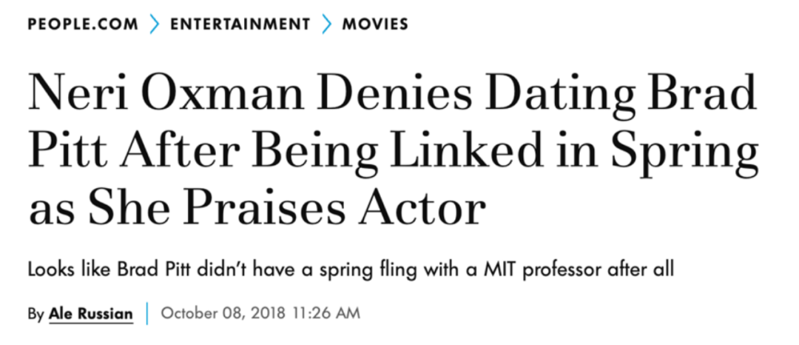Click the October 08, 2018 publish date

point(224,313)
